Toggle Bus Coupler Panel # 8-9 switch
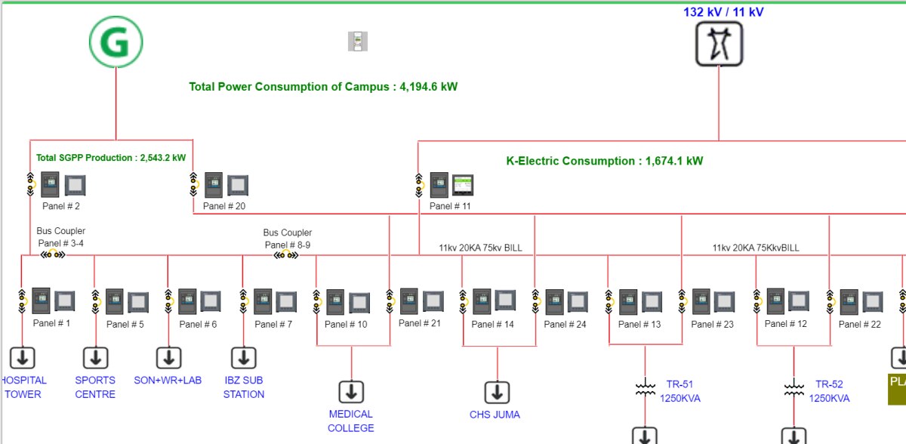906x444 pixels. click(x=285, y=255)
